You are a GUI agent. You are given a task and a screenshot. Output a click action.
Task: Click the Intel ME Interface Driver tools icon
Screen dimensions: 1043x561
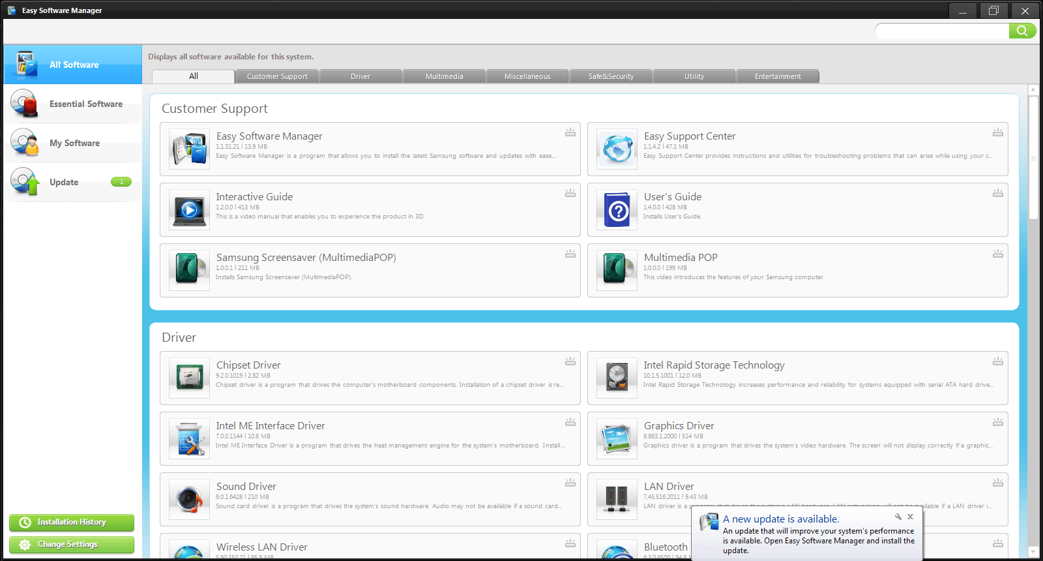(x=189, y=439)
